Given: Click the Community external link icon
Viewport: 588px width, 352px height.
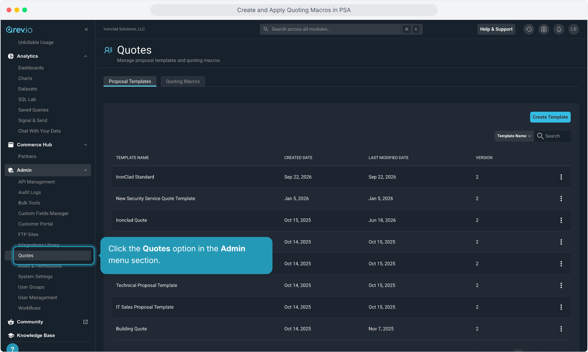Looking at the screenshot, I should point(85,322).
